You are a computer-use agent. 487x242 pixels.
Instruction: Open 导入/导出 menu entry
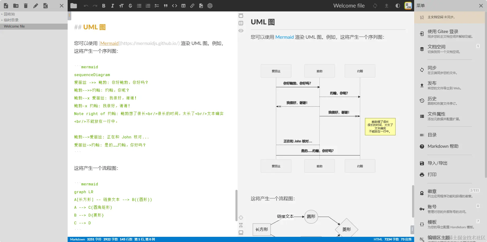pos(449,163)
